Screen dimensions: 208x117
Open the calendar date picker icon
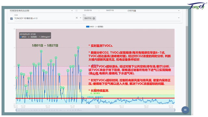[x=76, y=11]
